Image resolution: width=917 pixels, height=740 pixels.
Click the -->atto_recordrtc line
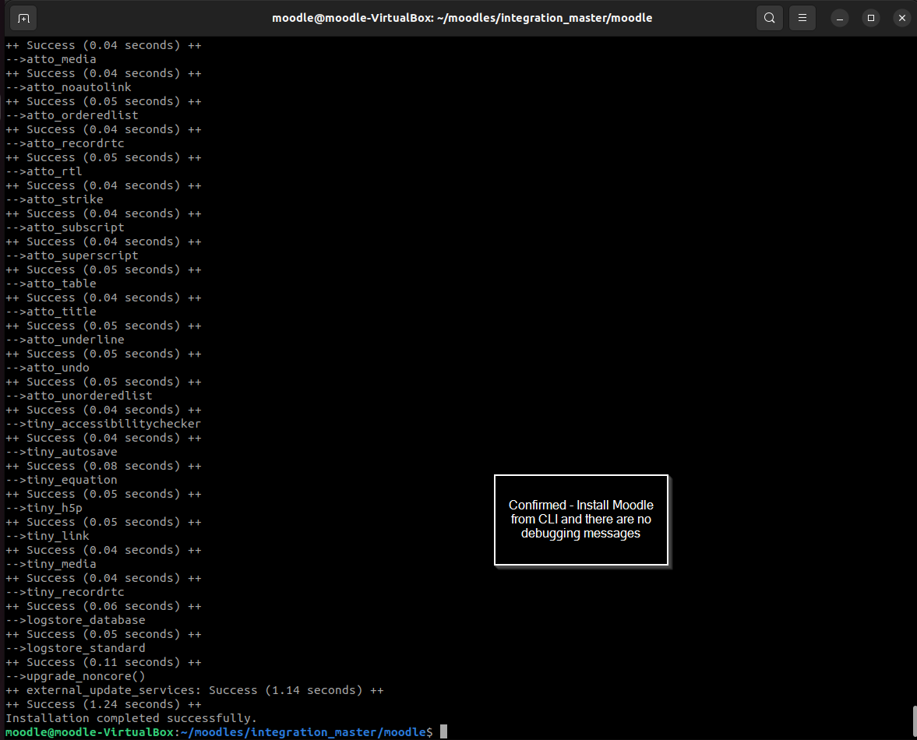65,143
